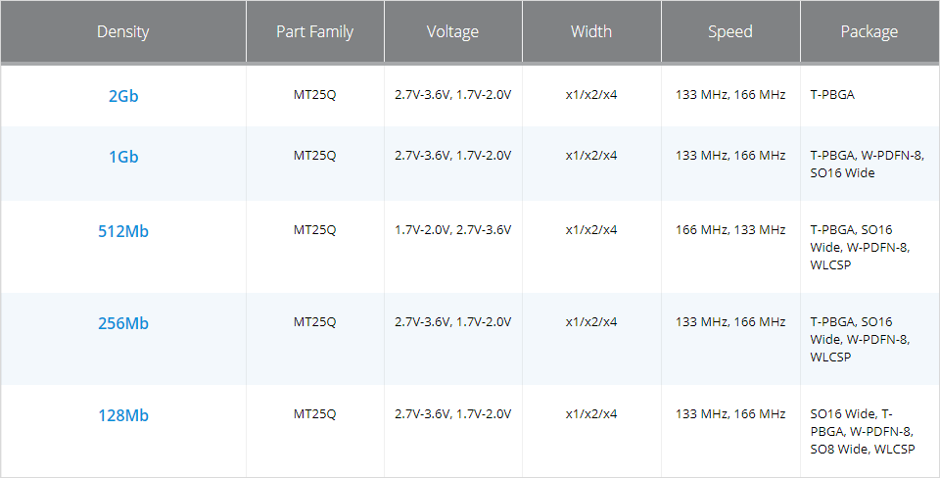Click the Width column header
This screenshot has width=940, height=478.
click(591, 31)
